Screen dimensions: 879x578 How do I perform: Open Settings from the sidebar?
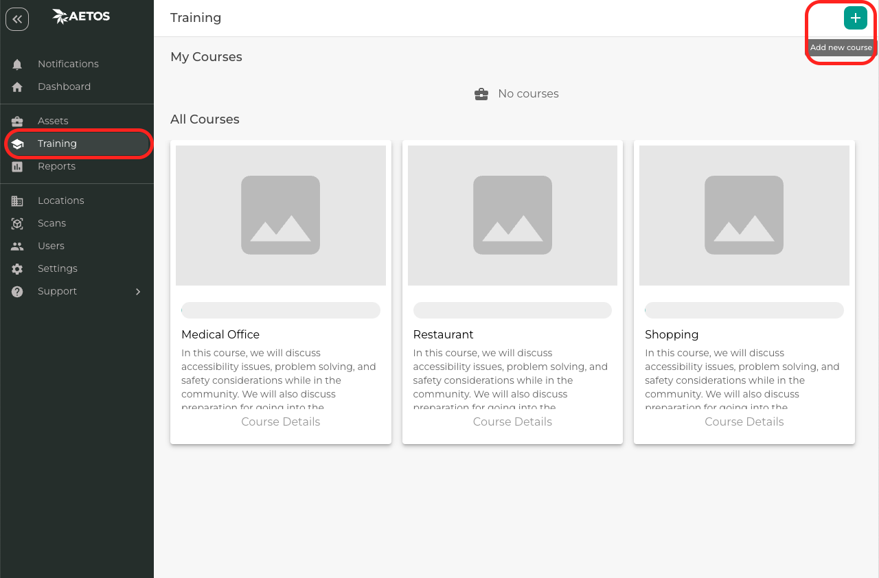[77, 268]
